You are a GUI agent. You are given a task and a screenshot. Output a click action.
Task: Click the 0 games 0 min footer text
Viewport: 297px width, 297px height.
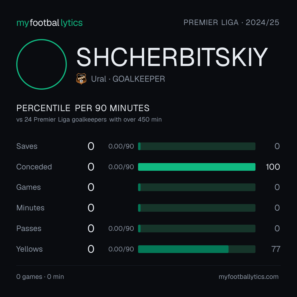(x=40, y=277)
